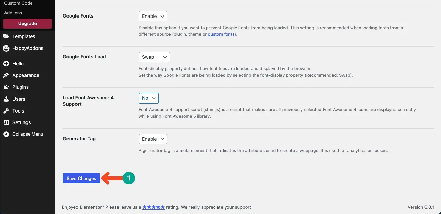
Task: Click the Upgrade button in sidebar
Action: [28, 24]
